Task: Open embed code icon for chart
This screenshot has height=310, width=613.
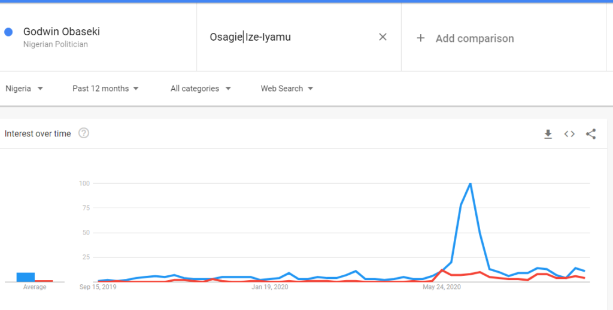Action: tap(569, 134)
